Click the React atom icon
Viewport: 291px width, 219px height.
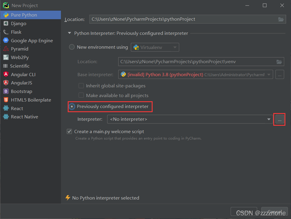[6, 108]
